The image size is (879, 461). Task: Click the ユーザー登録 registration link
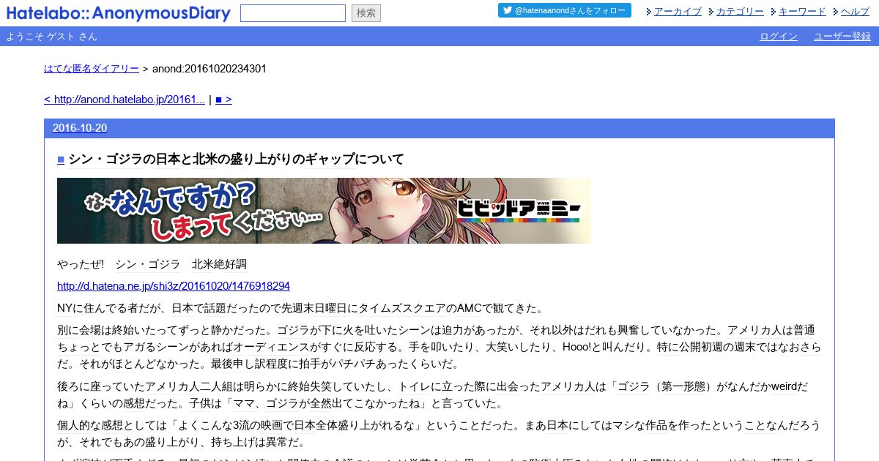pyautogui.click(x=842, y=37)
